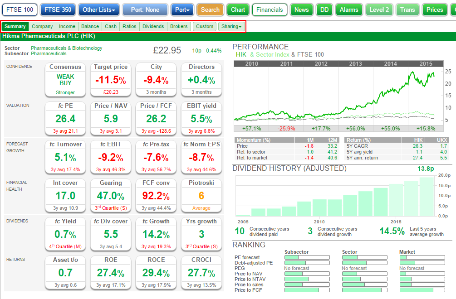Click the fc Div cover 5.5 card

(111, 234)
